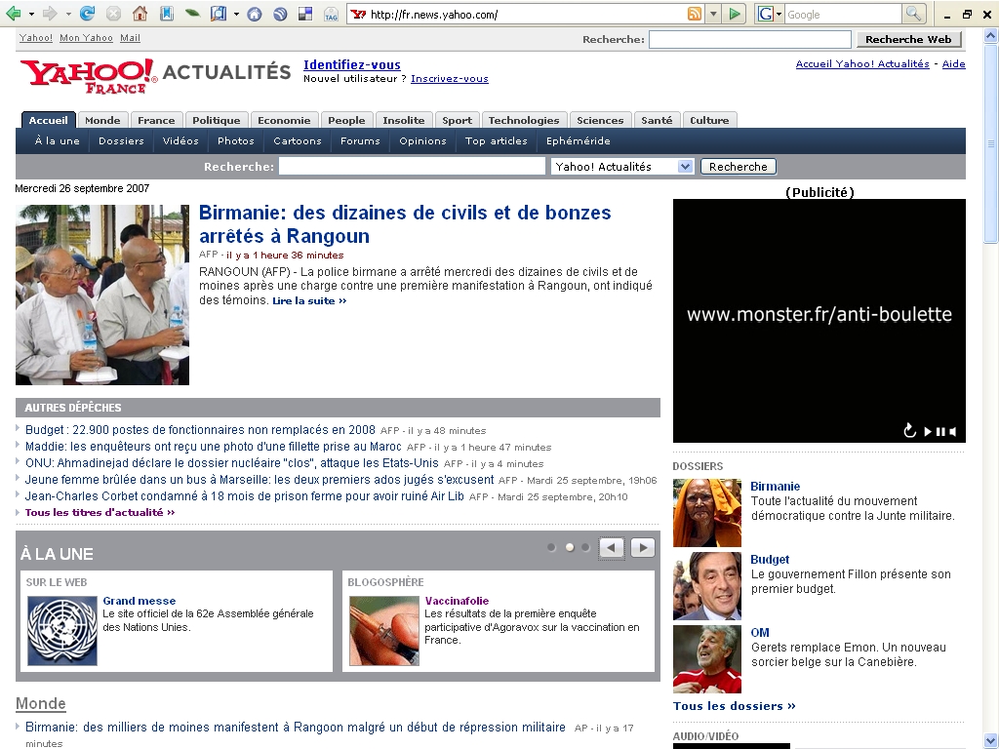The image size is (999, 749).
Task: Click the RSS feed icon in address bar
Action: coord(695,14)
